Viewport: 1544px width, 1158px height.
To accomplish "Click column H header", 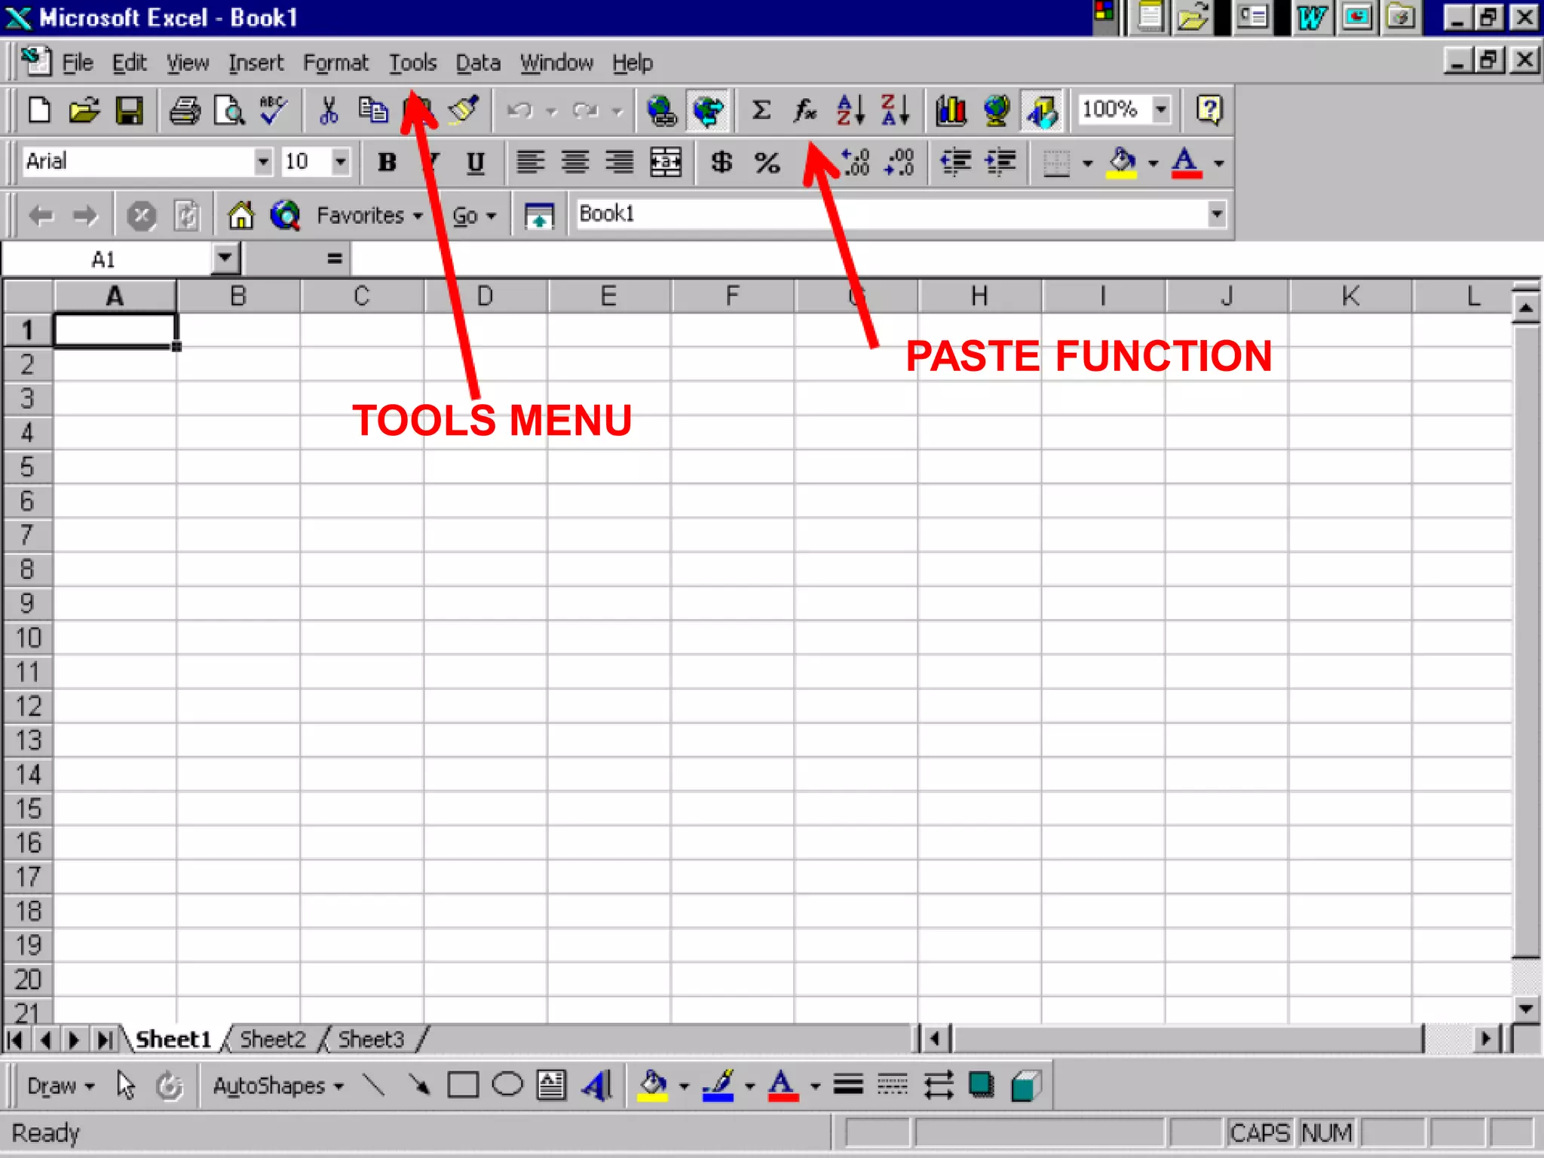I will coord(979,296).
